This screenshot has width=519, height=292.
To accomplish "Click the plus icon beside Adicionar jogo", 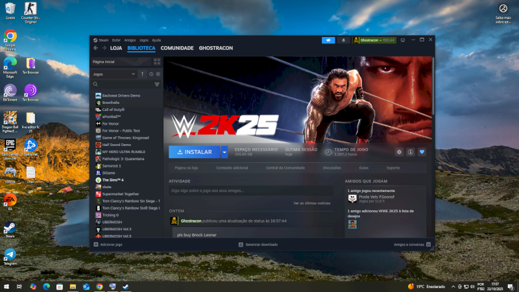I will tap(95, 245).
